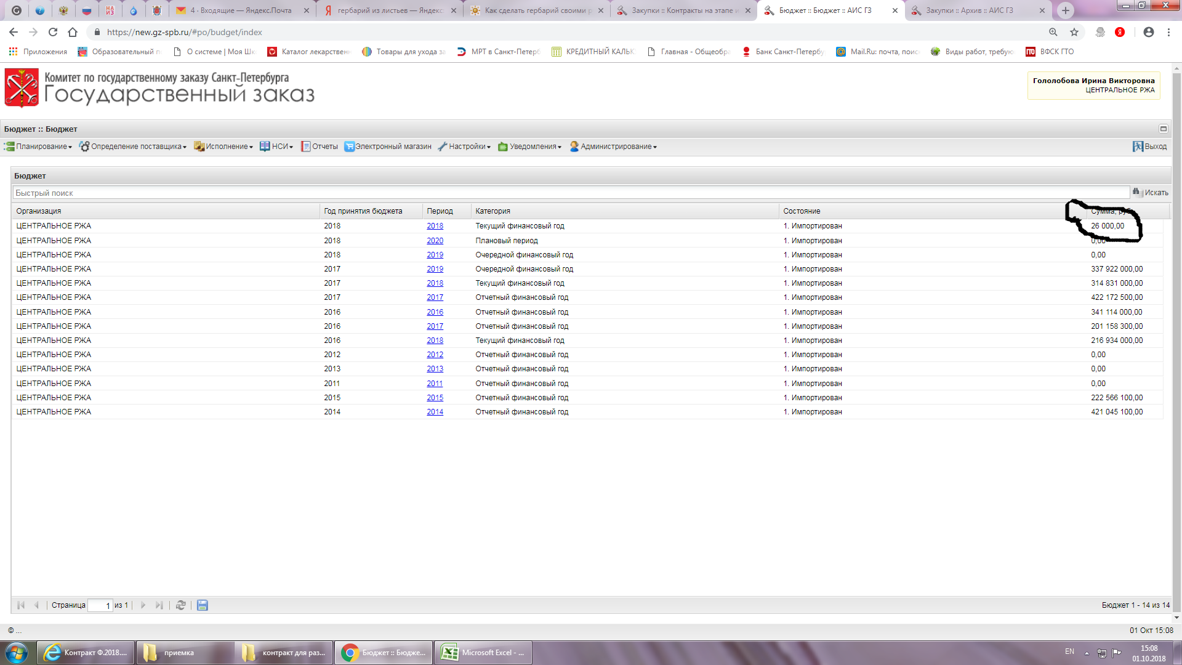Go to first page arrow icon
This screenshot has width=1182, height=665.
[x=21, y=605]
